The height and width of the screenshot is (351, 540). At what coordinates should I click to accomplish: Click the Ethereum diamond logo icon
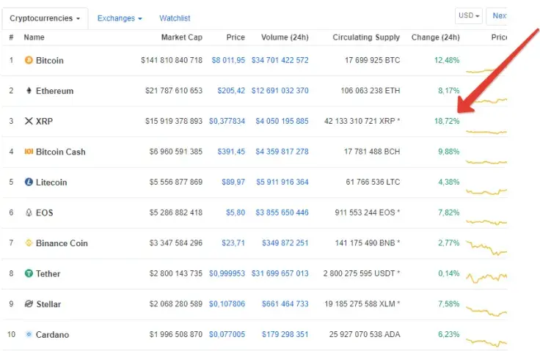[29, 91]
